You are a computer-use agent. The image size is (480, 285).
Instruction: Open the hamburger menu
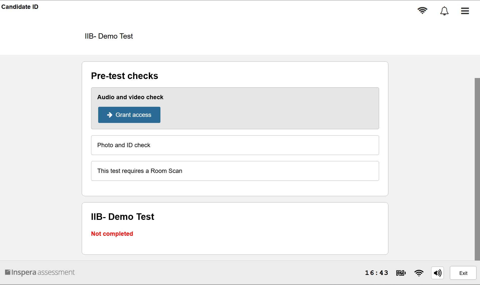point(465,11)
